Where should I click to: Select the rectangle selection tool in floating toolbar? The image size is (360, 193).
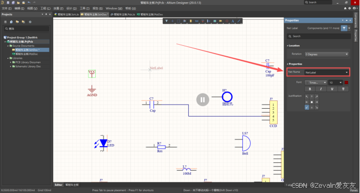(x=178, y=21)
